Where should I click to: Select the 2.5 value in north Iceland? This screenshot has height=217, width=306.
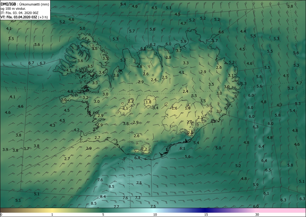165,77
